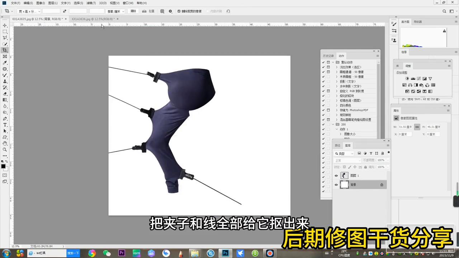The image size is (459, 258).
Task: Open the Curves adjustment icon in 调整 panel
Action: (x=419, y=78)
